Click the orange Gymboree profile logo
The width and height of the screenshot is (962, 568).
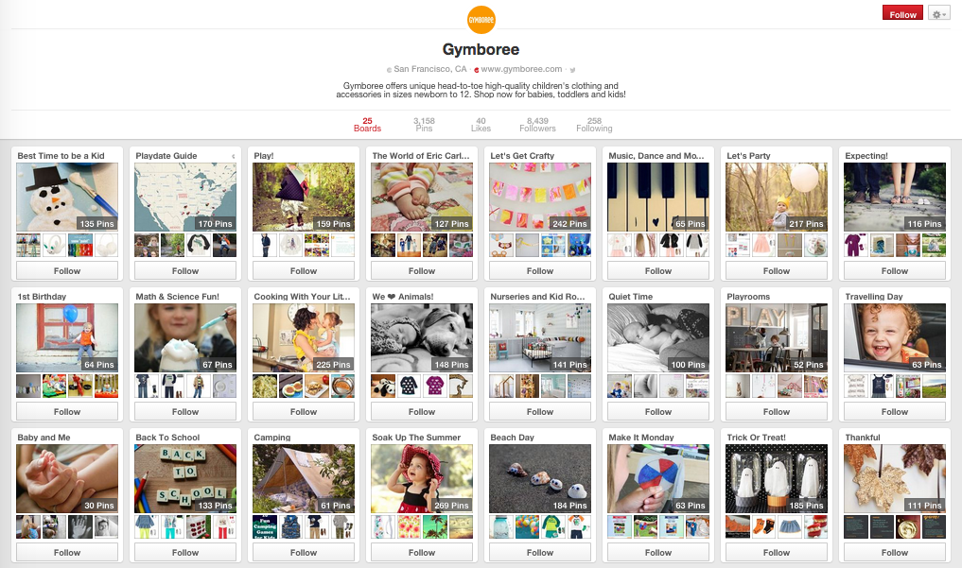481,20
